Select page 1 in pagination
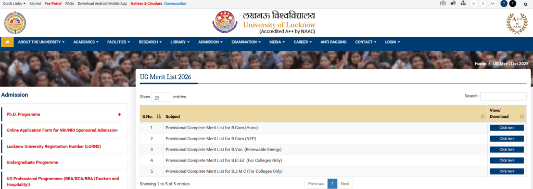The image size is (533, 189). pyautogui.click(x=332, y=184)
